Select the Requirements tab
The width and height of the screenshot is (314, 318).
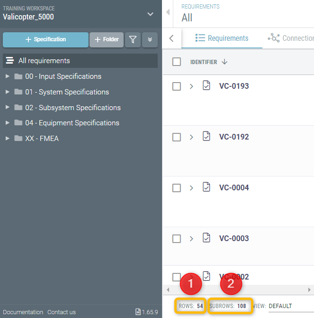(222, 38)
